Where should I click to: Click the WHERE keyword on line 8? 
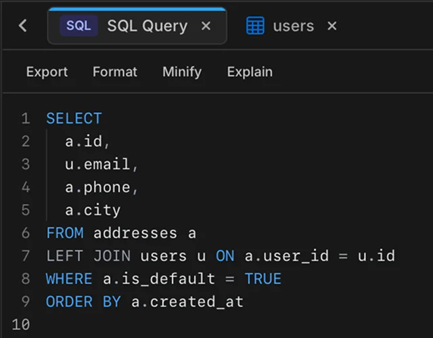(69, 279)
